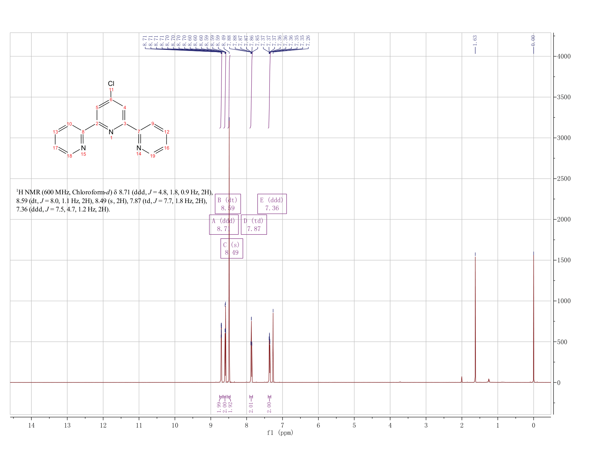Select multiplet box B (dt) 8.59
The height and width of the screenshot is (464, 600).
[x=228, y=204]
